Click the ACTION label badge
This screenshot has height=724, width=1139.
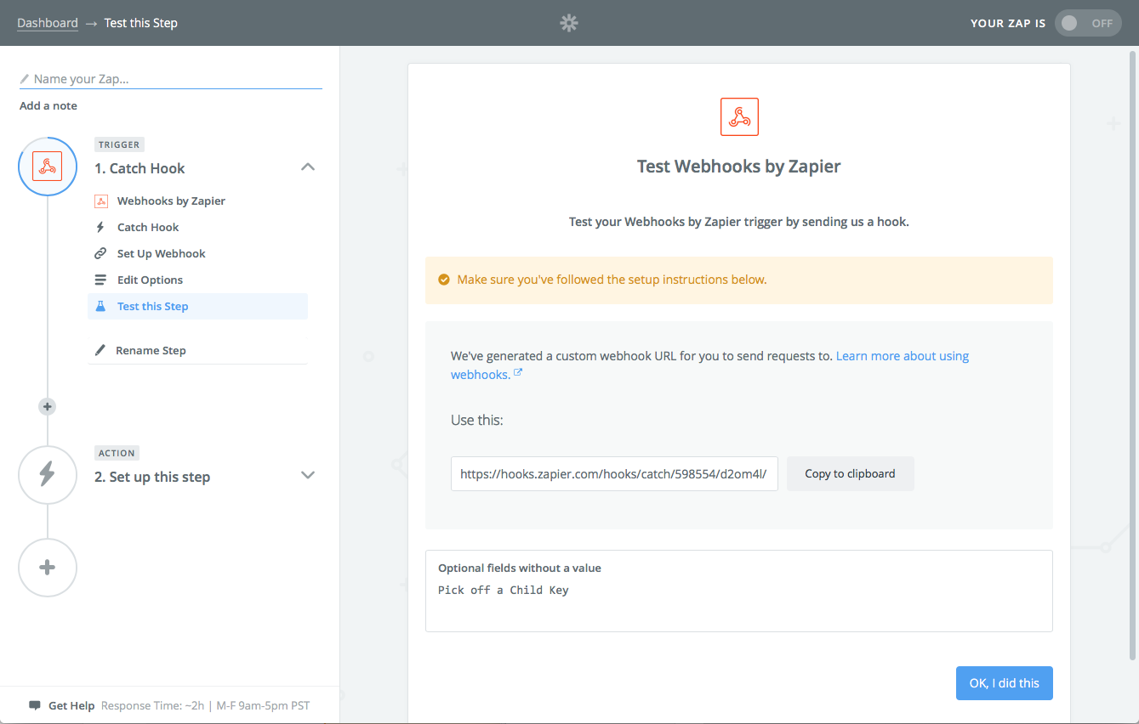[117, 453]
